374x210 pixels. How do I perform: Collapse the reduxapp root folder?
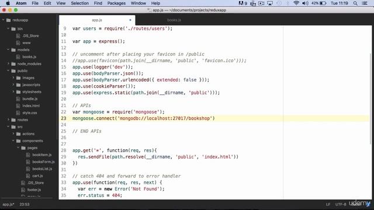click(4, 20)
